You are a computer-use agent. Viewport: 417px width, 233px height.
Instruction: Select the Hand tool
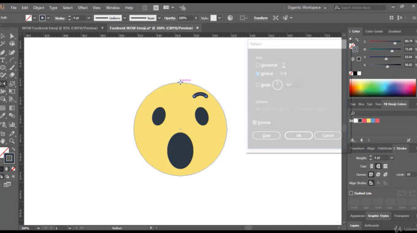pyautogui.click(x=2, y=141)
